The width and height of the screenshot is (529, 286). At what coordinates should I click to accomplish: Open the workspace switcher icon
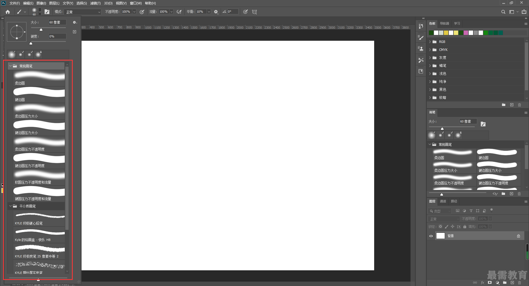click(512, 12)
